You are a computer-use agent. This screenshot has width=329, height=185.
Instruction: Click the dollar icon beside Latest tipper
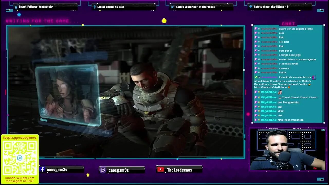click(94, 7)
